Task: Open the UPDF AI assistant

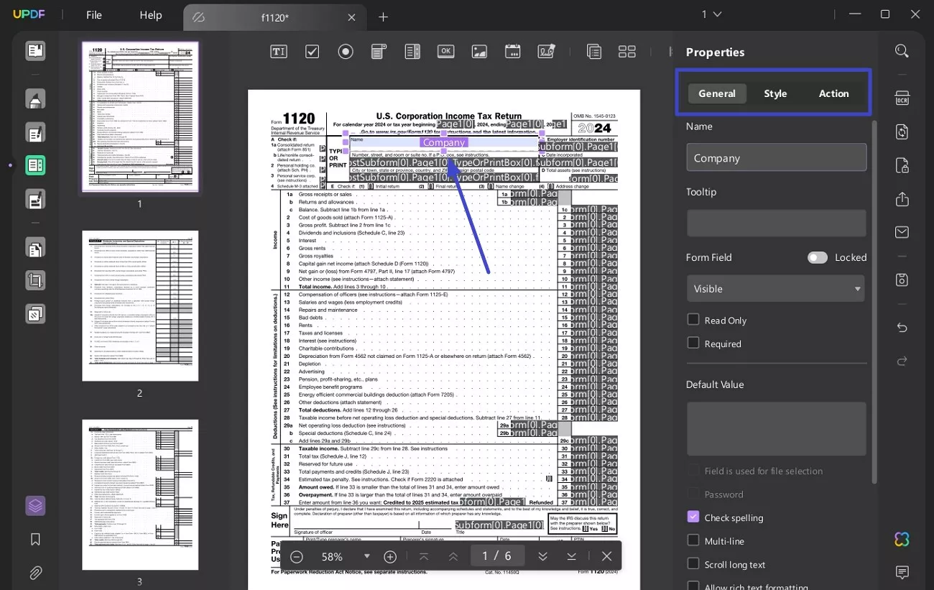Action: (x=902, y=540)
